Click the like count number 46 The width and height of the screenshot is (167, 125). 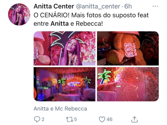109,119
